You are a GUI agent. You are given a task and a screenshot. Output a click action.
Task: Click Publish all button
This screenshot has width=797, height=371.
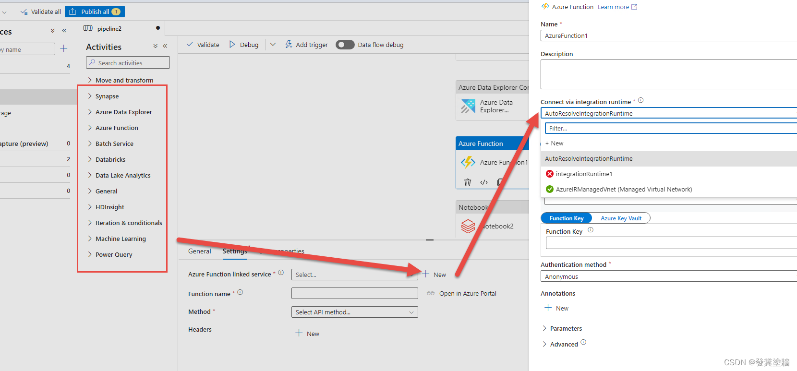95,12
